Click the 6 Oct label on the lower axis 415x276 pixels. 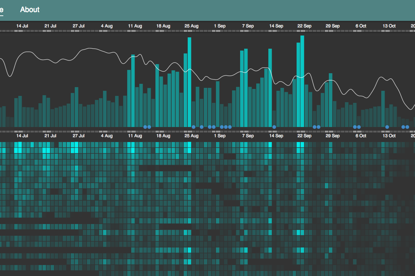pos(361,136)
